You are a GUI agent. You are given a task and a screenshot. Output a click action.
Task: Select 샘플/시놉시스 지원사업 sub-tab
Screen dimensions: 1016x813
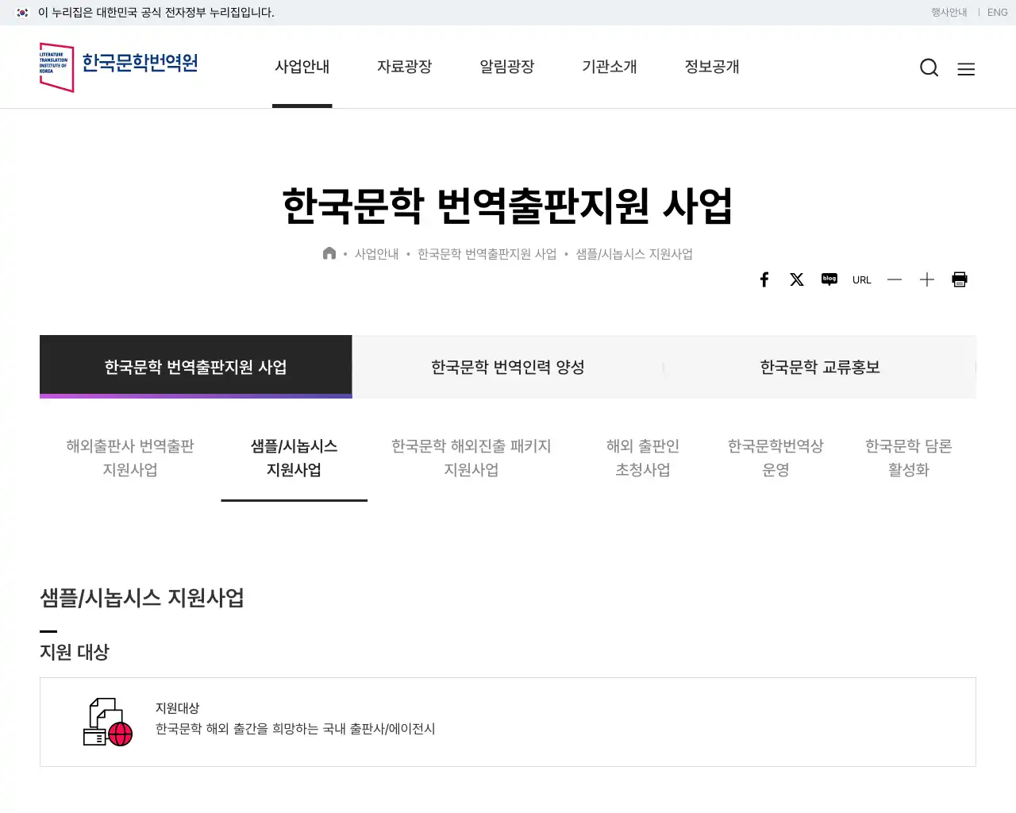[x=294, y=458]
